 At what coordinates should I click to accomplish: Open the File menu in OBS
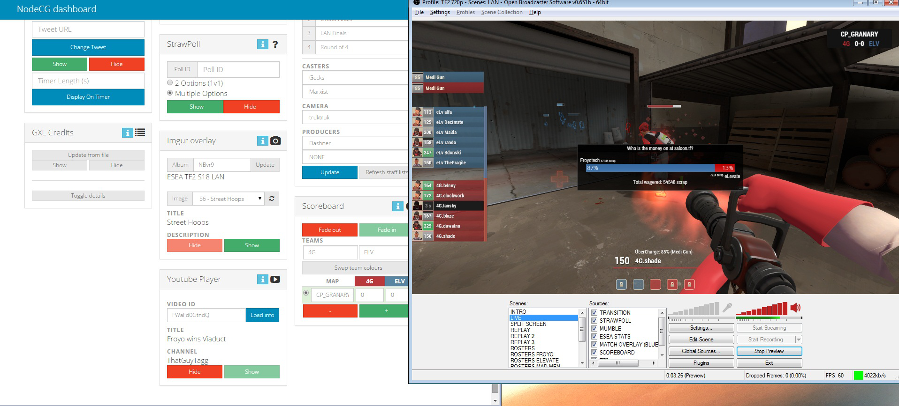(x=419, y=12)
